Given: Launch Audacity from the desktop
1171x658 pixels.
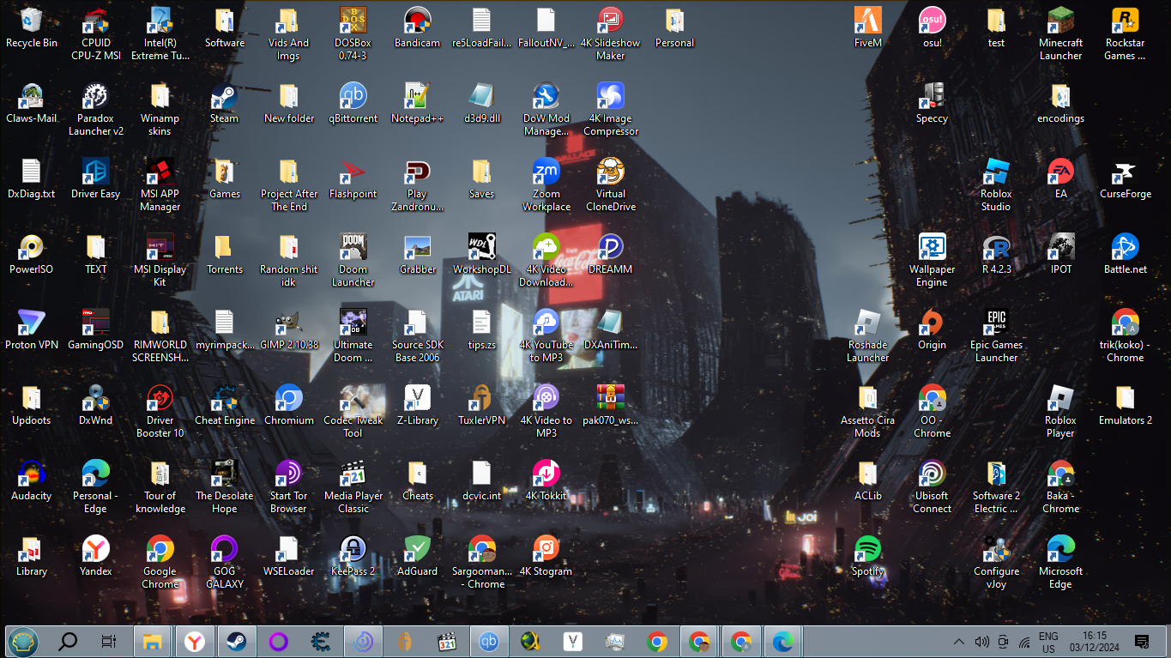Looking at the screenshot, I should coord(32,481).
